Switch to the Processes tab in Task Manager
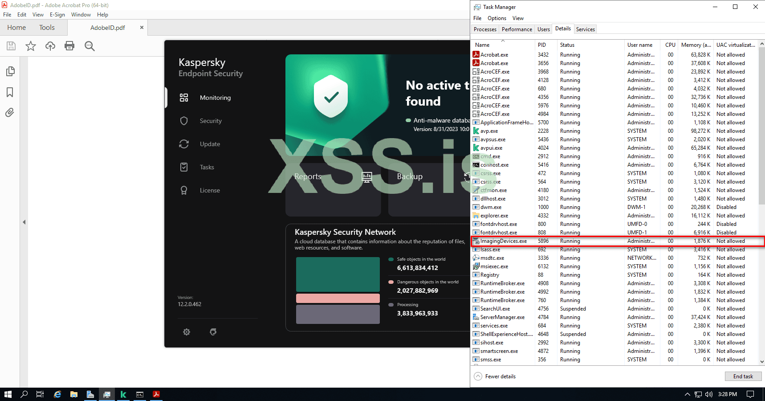The height and width of the screenshot is (401, 765). coord(485,29)
